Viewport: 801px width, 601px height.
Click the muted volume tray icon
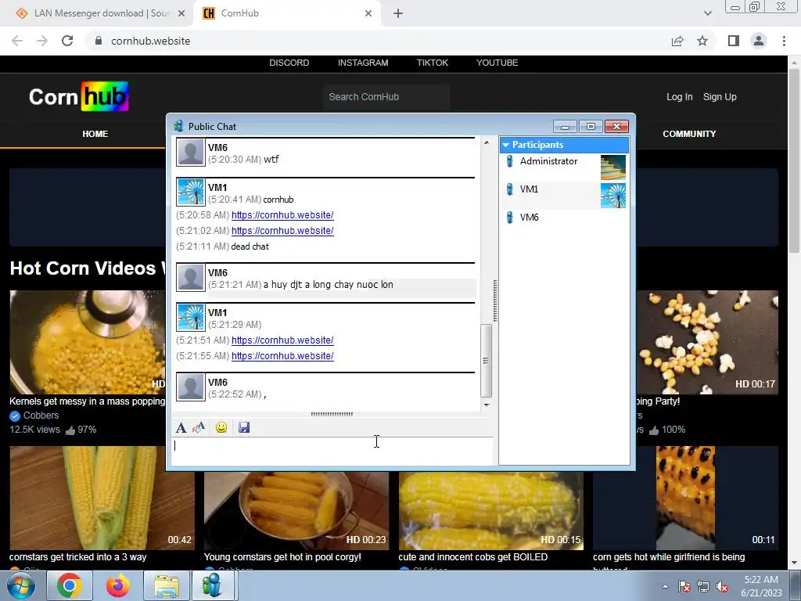tap(722, 587)
